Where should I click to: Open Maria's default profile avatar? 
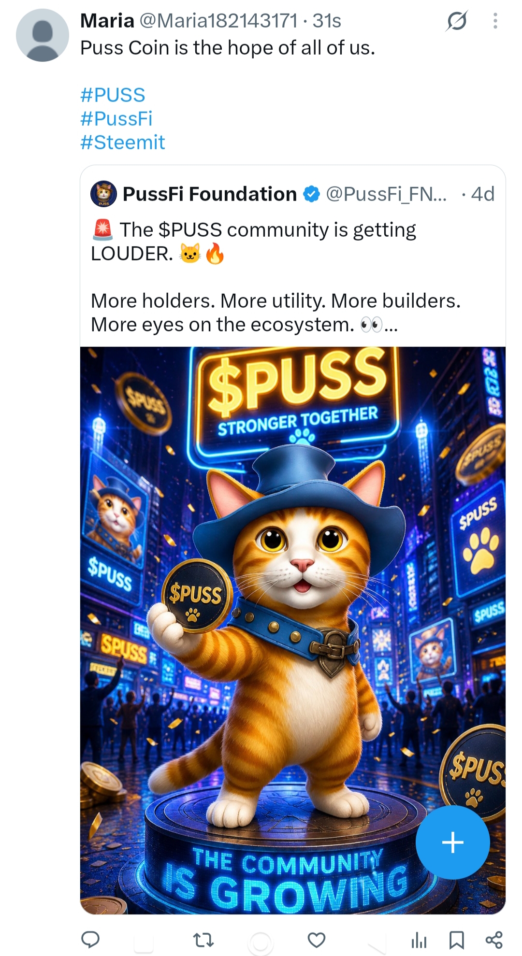click(43, 35)
